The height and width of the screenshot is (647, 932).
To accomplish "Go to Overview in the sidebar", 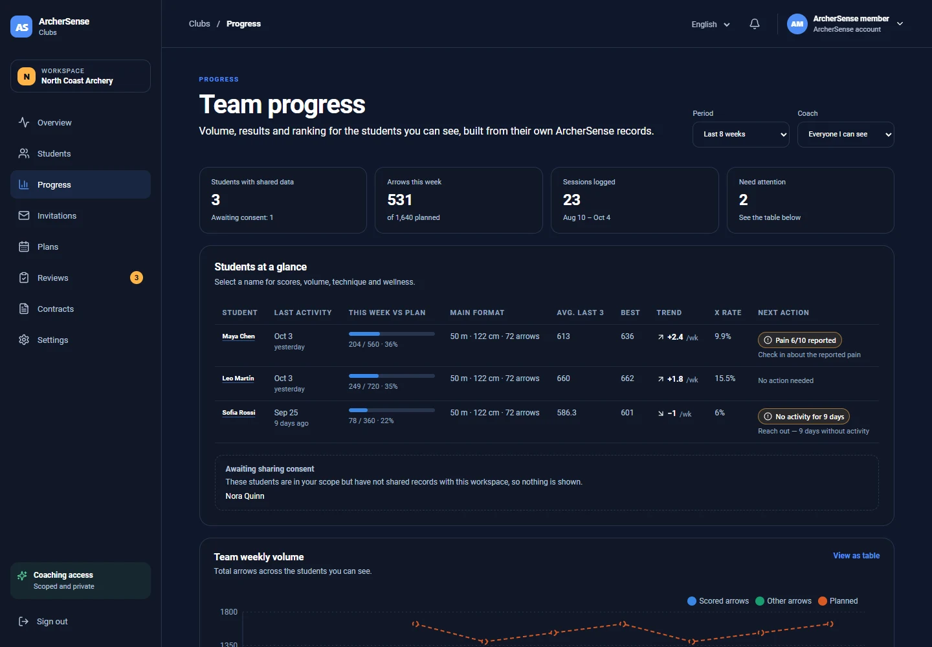I will (80, 122).
